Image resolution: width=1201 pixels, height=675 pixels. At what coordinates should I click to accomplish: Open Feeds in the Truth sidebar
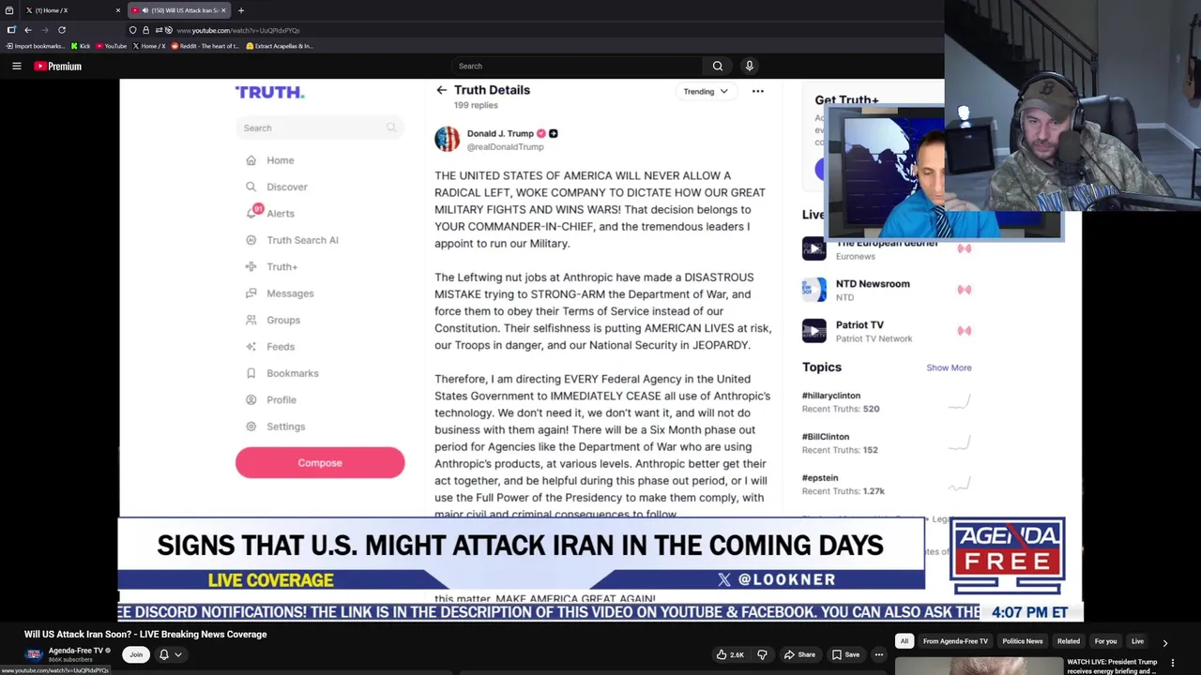click(x=270, y=347)
